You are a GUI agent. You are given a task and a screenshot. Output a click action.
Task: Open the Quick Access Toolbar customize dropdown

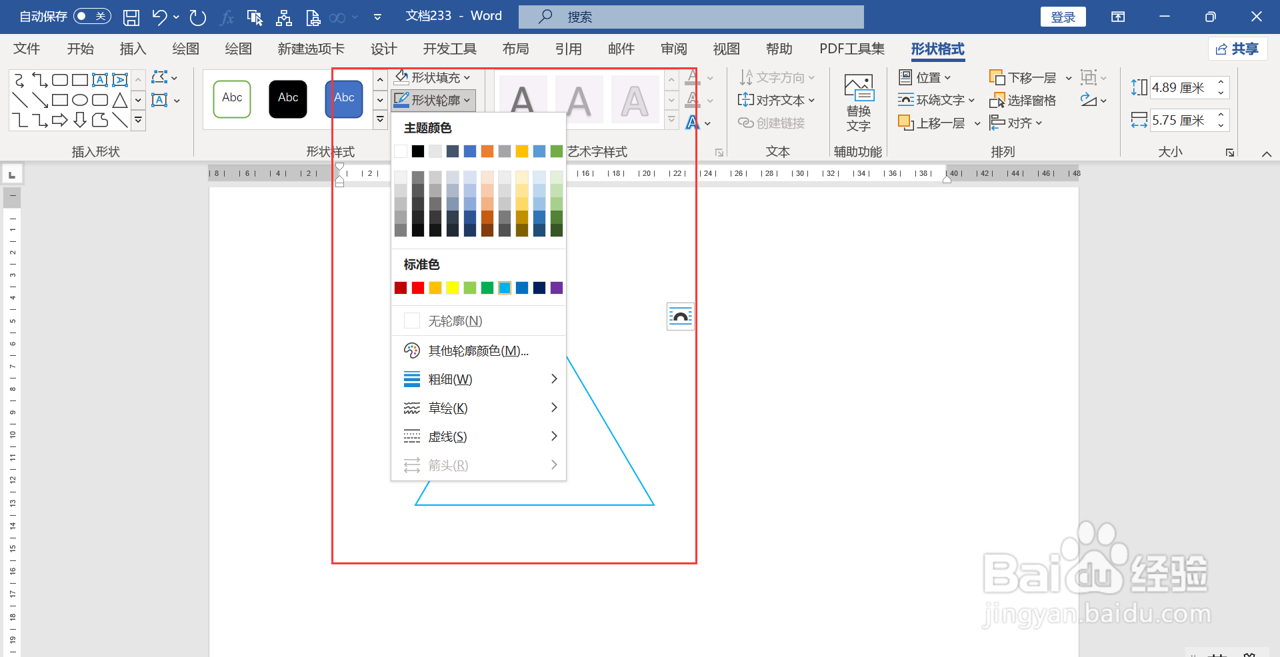(377, 17)
